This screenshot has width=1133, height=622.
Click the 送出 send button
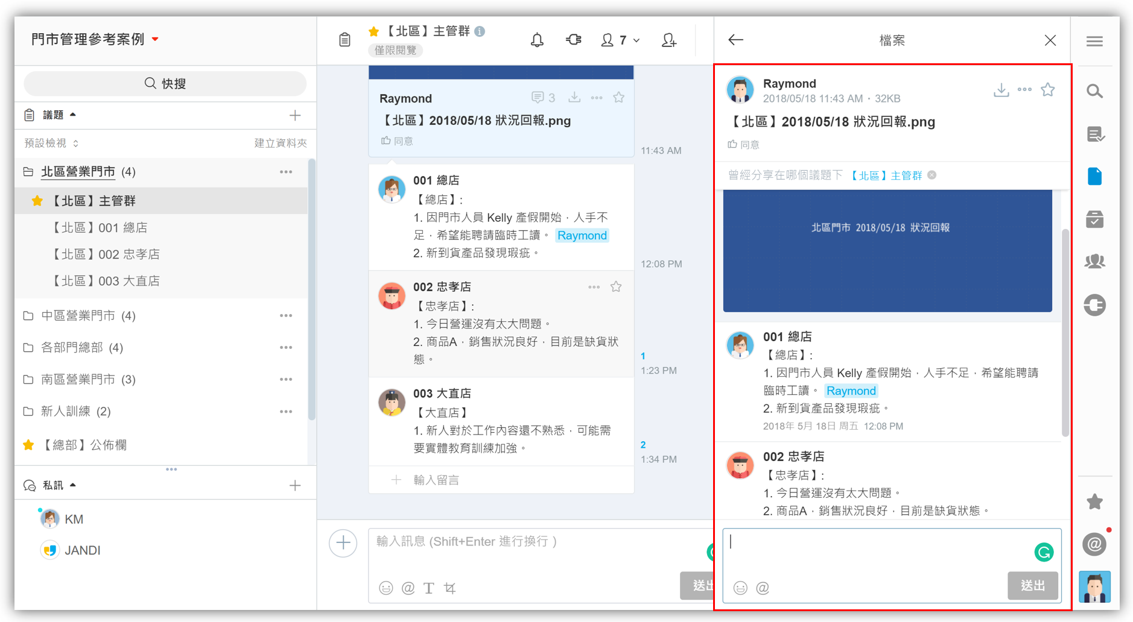(1032, 585)
